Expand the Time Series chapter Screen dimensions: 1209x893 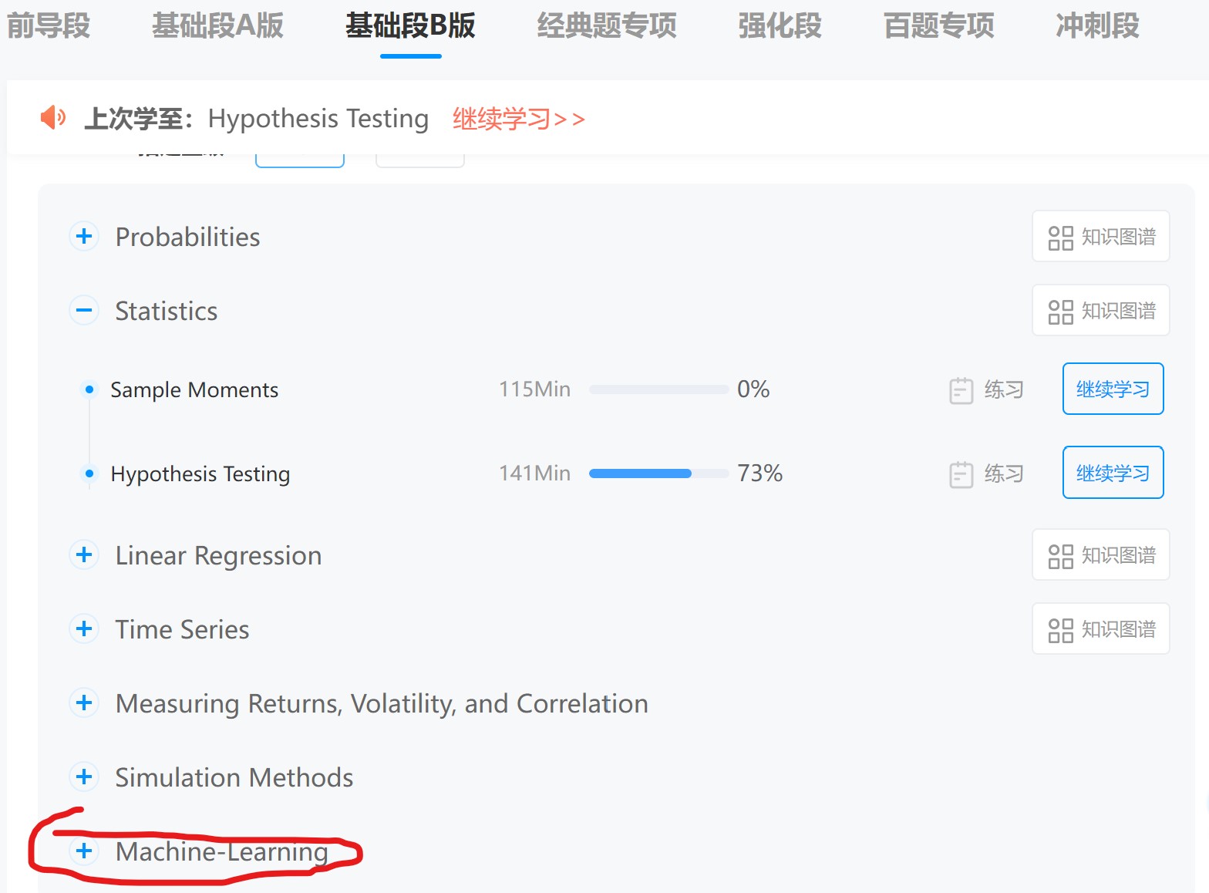click(x=85, y=628)
